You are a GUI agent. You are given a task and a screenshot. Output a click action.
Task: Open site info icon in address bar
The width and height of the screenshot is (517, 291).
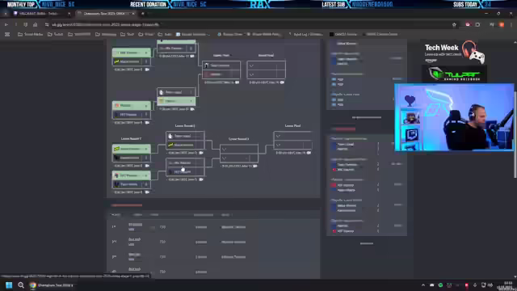[47, 25]
